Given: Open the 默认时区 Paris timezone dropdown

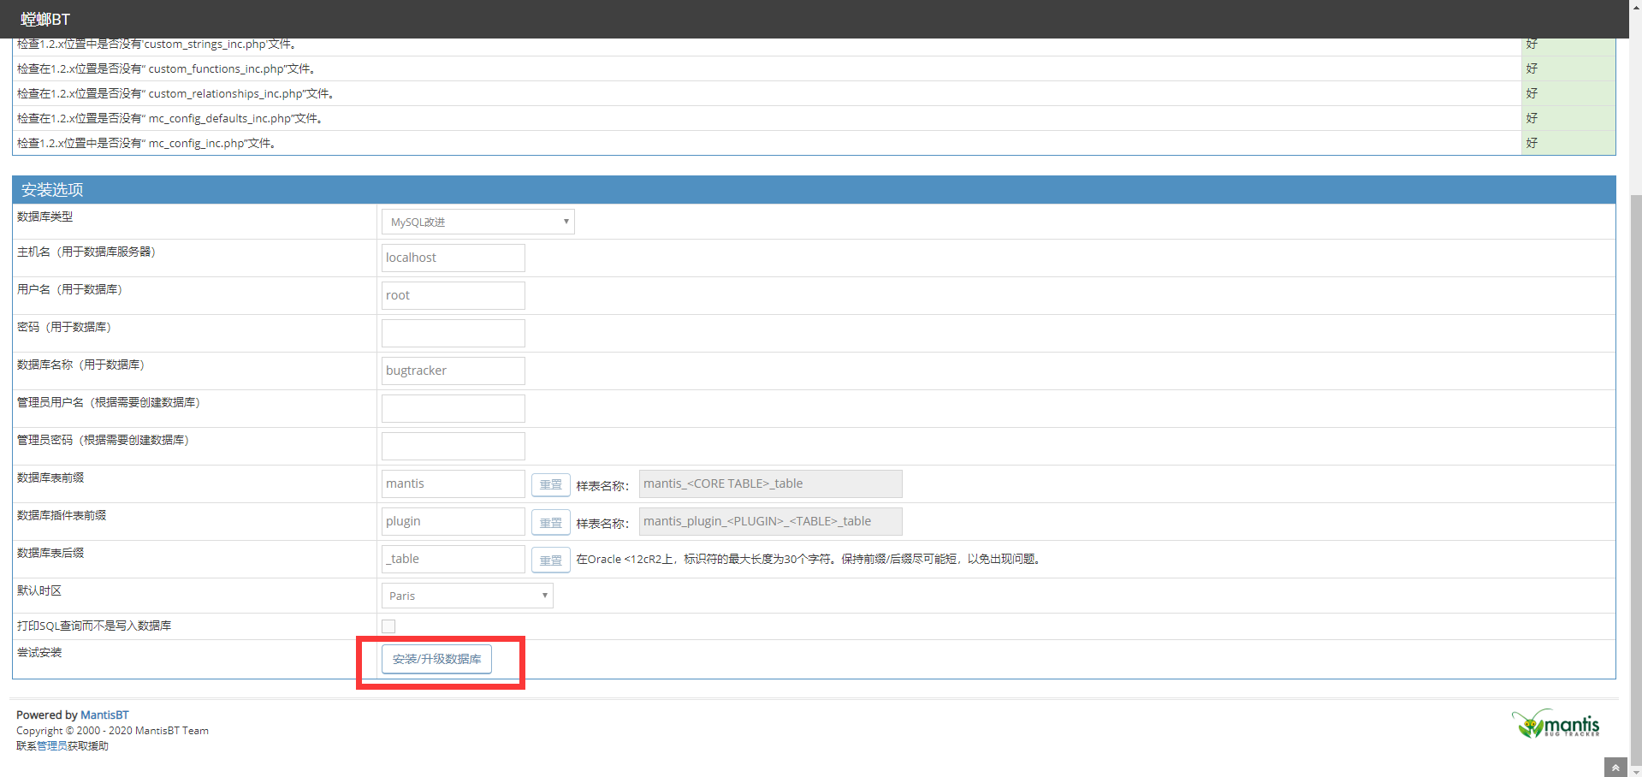Looking at the screenshot, I should coord(466,595).
